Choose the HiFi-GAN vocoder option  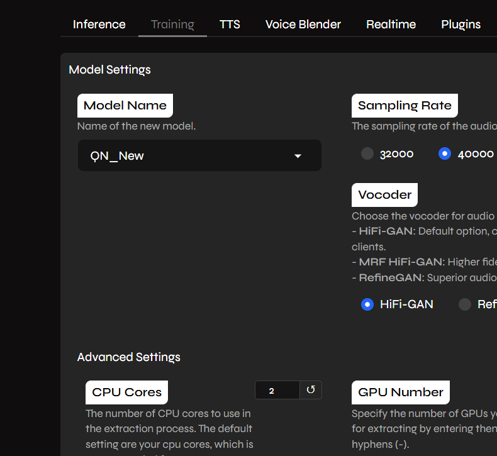(367, 304)
